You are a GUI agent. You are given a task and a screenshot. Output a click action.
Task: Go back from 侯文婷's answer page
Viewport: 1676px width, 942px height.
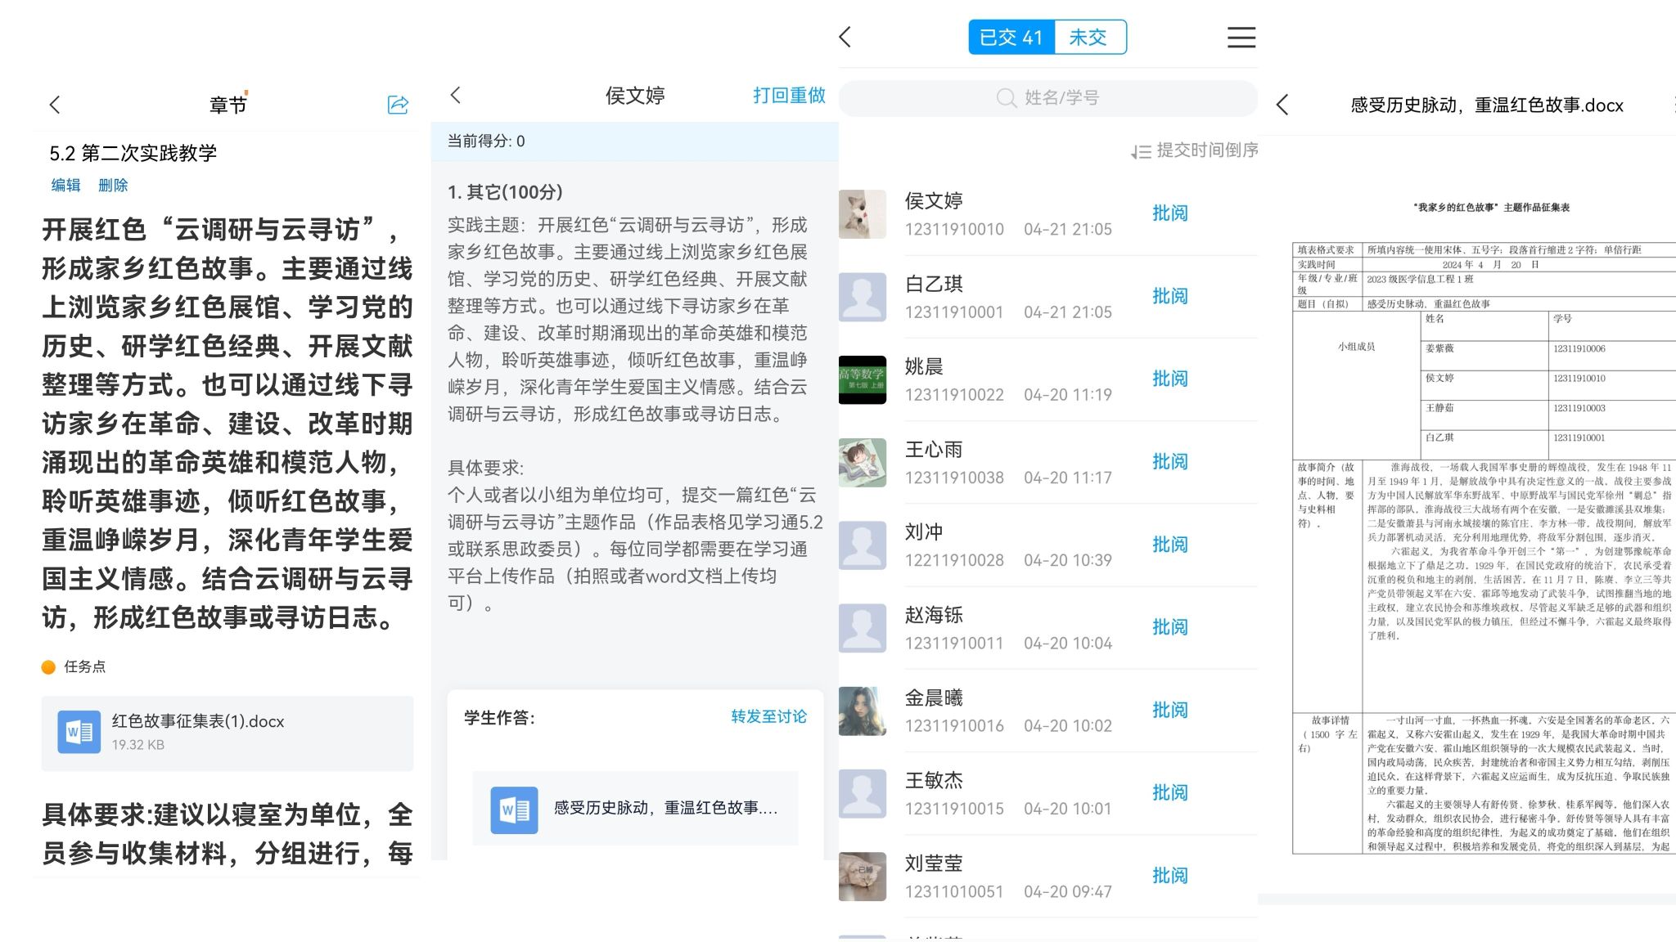pos(456,96)
